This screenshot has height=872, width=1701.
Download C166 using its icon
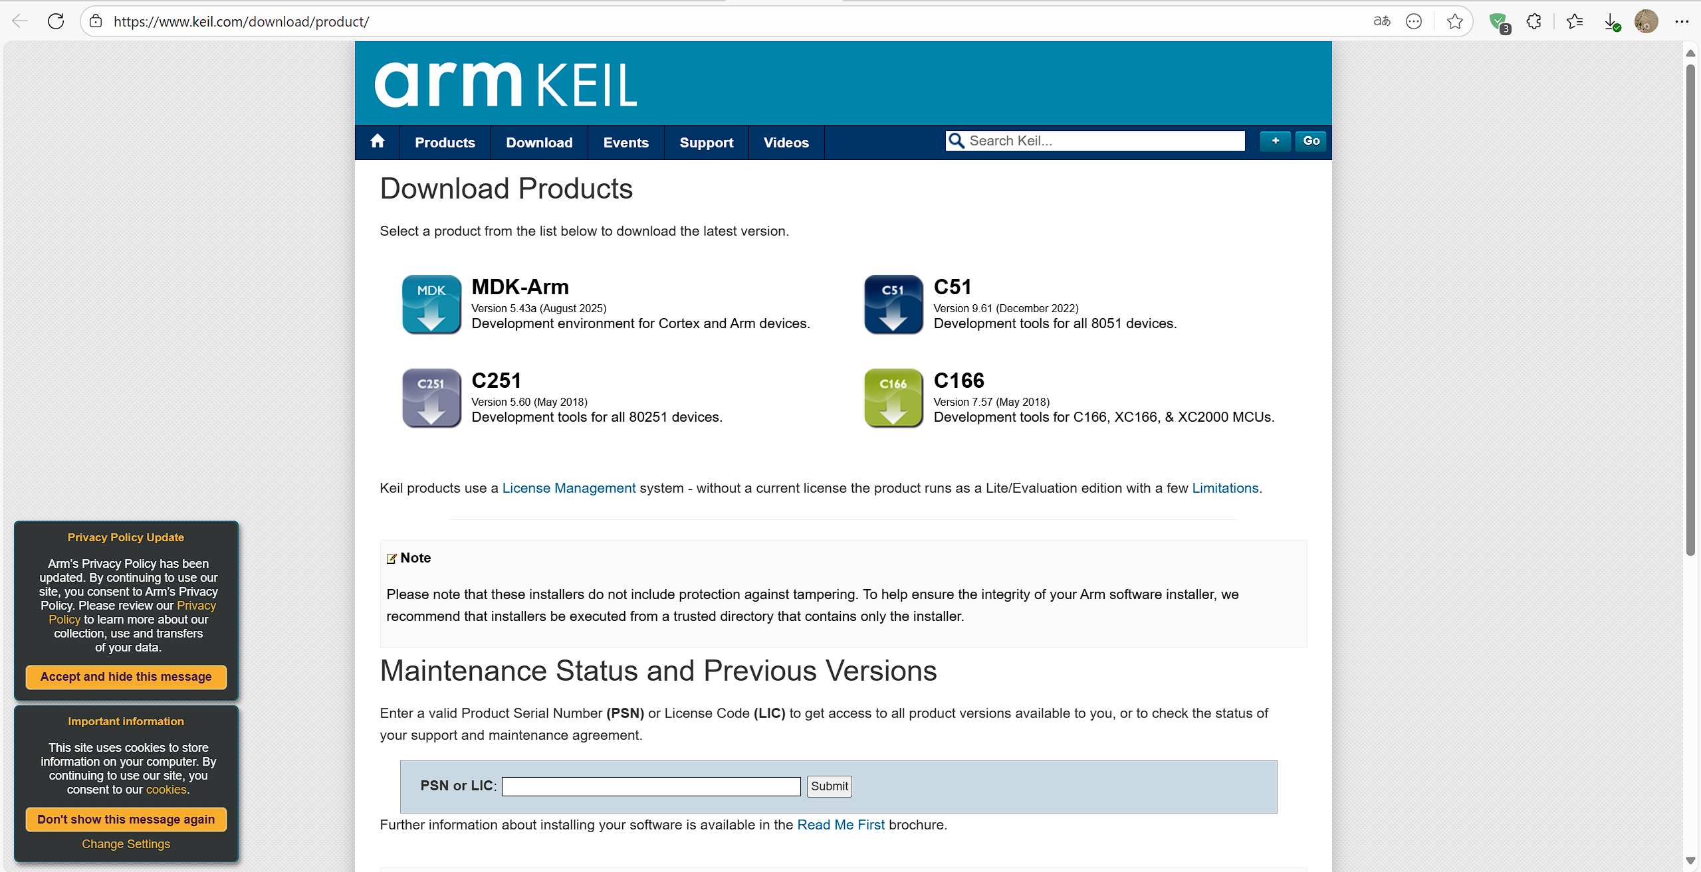click(893, 398)
